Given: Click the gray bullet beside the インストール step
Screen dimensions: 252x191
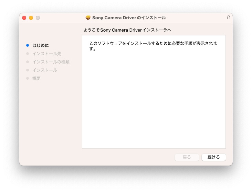Looking at the screenshot, I should coord(28,70).
